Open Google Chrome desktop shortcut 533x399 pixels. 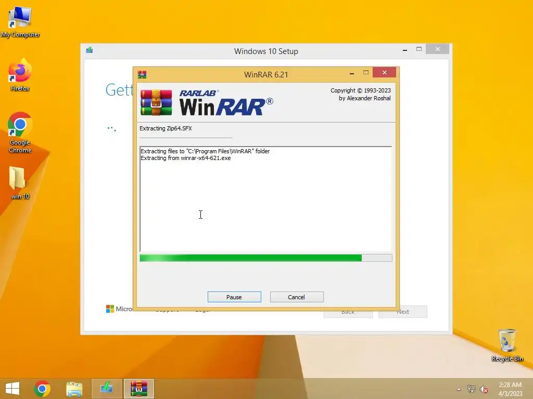[20, 133]
